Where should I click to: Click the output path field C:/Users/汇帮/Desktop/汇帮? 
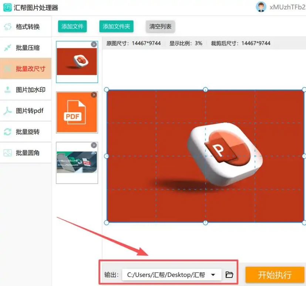click(x=172, y=275)
